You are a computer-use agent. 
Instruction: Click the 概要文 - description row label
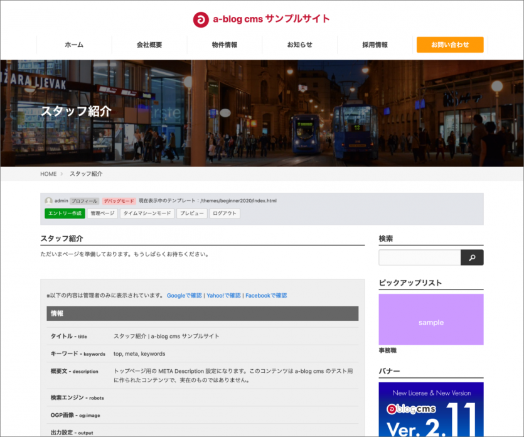point(75,371)
